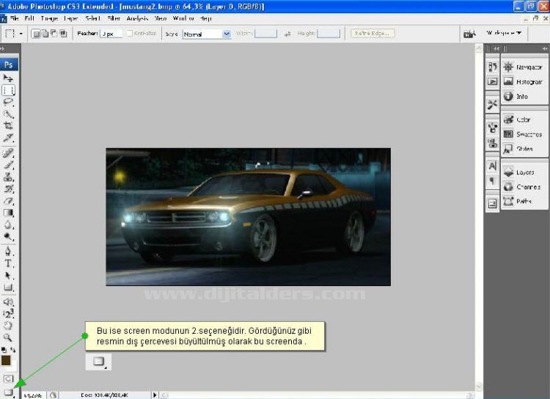Select the Lasso tool

[x=8, y=102]
